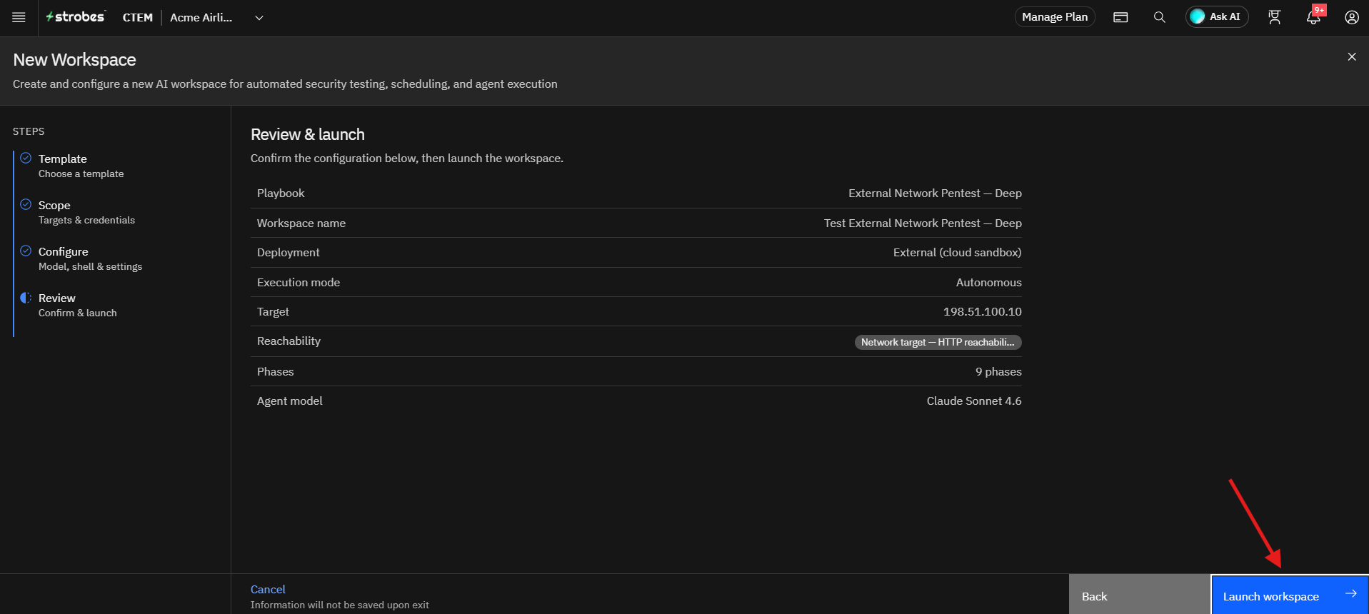The image size is (1369, 614).
Task: Click the Scope step checkmark icon
Action: pos(26,204)
